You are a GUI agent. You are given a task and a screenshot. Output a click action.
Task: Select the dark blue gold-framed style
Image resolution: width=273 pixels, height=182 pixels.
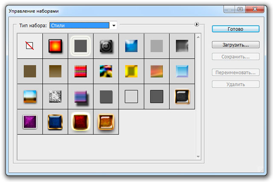tap(55, 122)
